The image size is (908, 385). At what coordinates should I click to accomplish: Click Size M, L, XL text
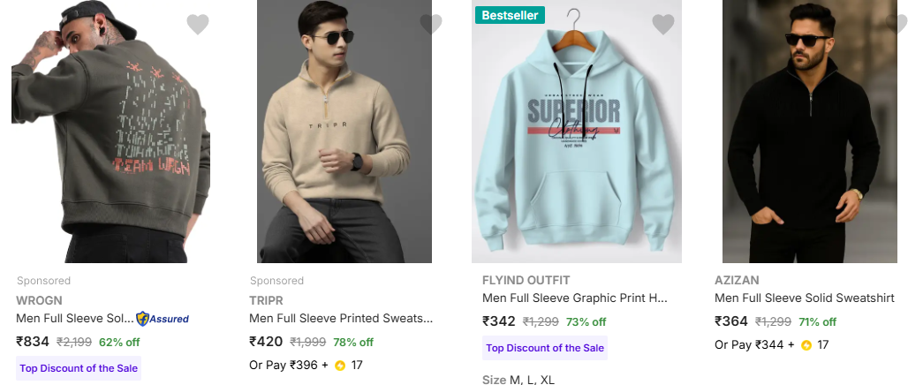click(x=518, y=380)
